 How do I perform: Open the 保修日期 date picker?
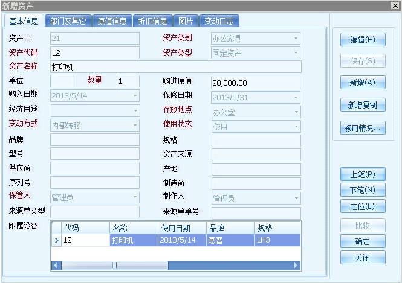pyautogui.click(x=296, y=98)
